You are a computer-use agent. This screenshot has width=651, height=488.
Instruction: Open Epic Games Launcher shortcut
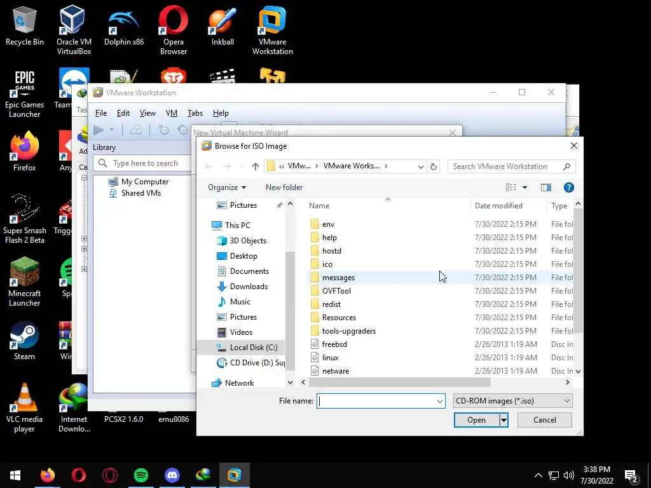(x=25, y=93)
